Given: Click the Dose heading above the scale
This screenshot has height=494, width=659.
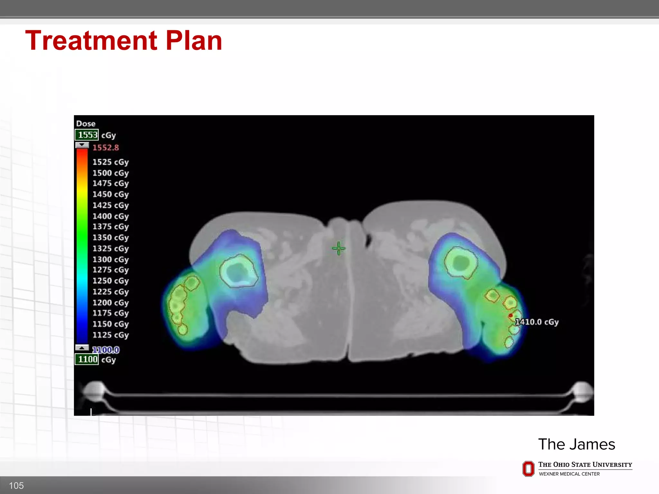Looking at the screenshot, I should coord(86,123).
